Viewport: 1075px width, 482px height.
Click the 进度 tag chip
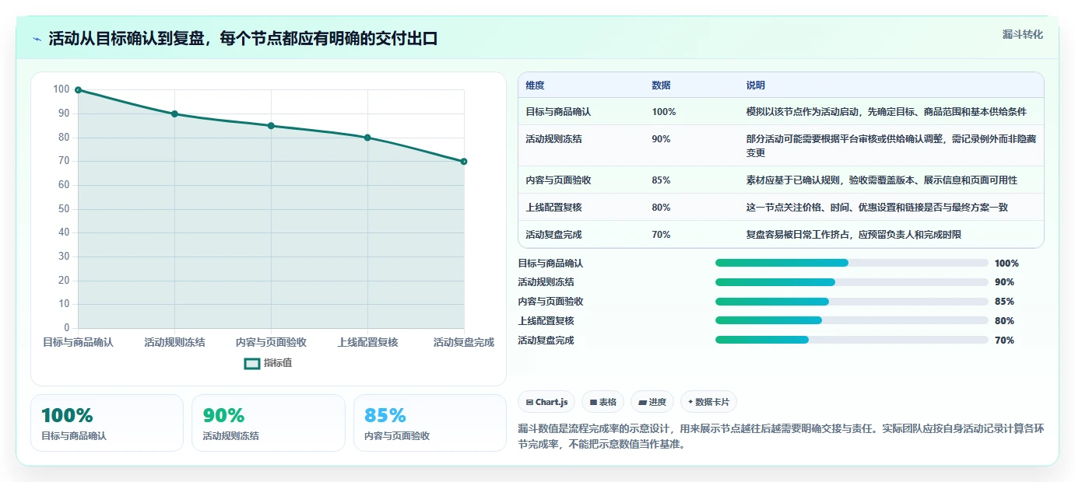(x=652, y=402)
